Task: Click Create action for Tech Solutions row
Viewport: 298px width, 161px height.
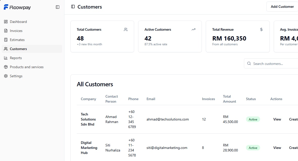Action: 293,119
